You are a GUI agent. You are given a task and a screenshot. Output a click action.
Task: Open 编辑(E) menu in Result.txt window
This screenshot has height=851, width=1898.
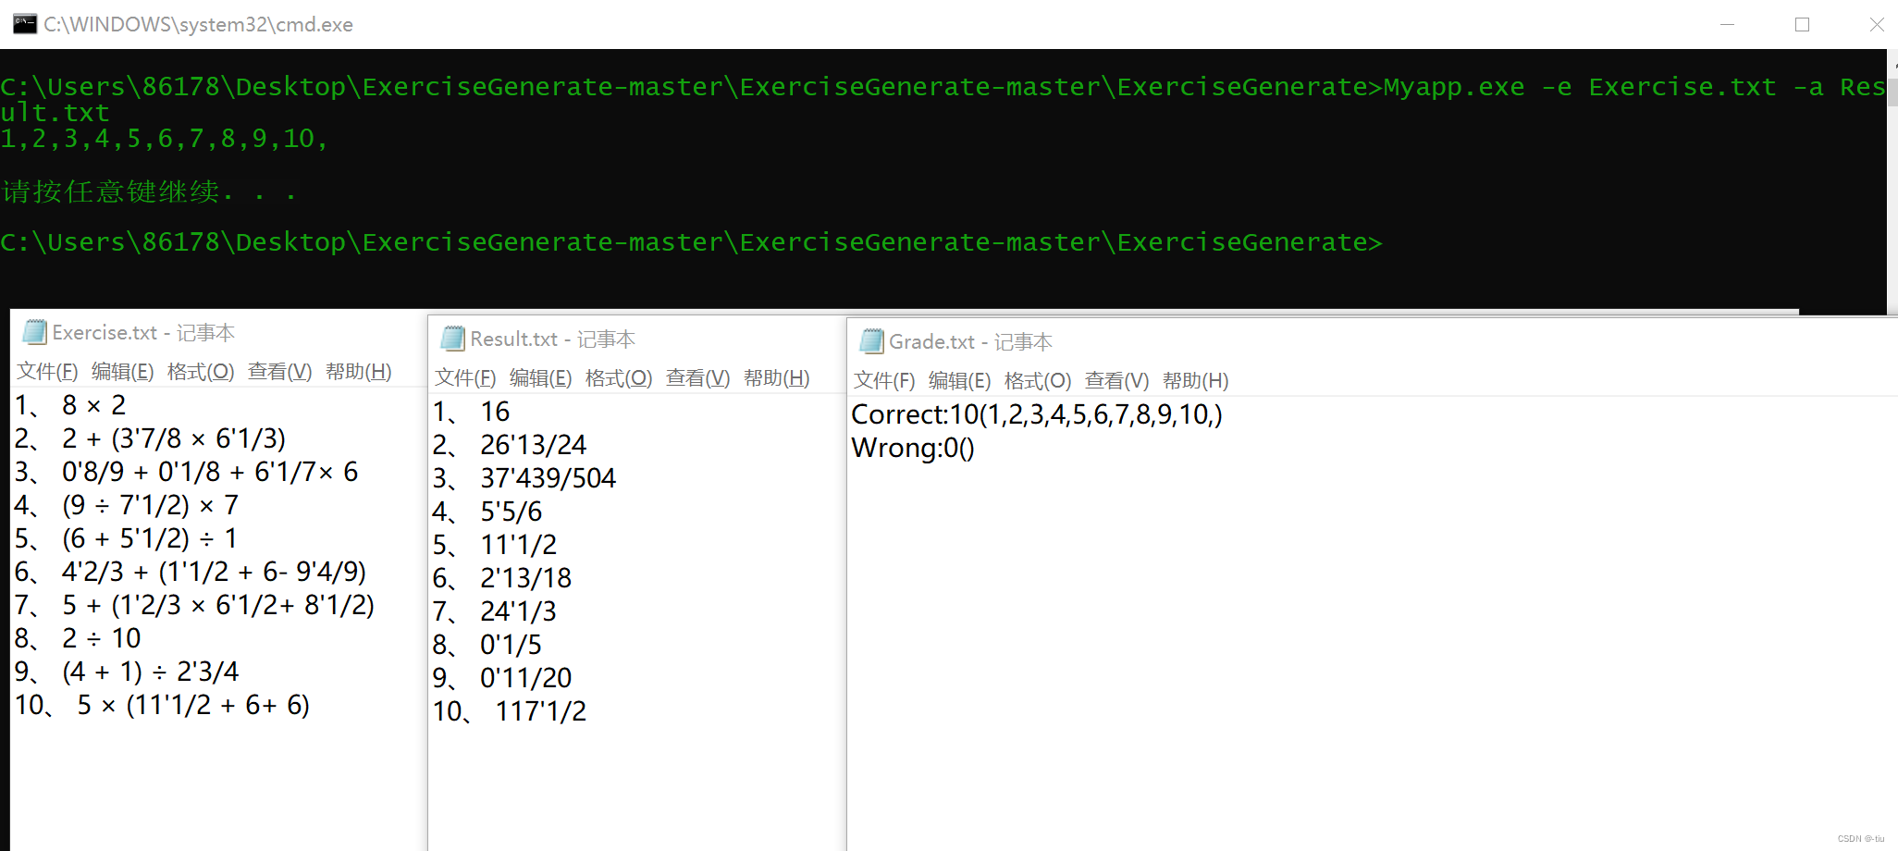[x=541, y=378]
